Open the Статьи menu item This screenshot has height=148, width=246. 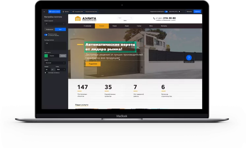[x=139, y=26]
